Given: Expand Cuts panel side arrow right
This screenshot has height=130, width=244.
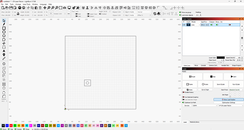Looking at the screenshot, I should coord(242,46).
